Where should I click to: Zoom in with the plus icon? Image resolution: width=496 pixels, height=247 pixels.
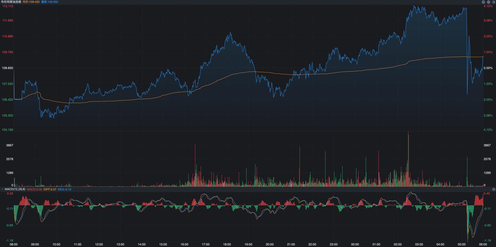click(484, 2)
